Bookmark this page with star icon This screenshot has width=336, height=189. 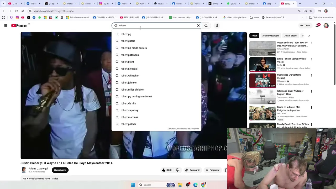tap(311, 11)
